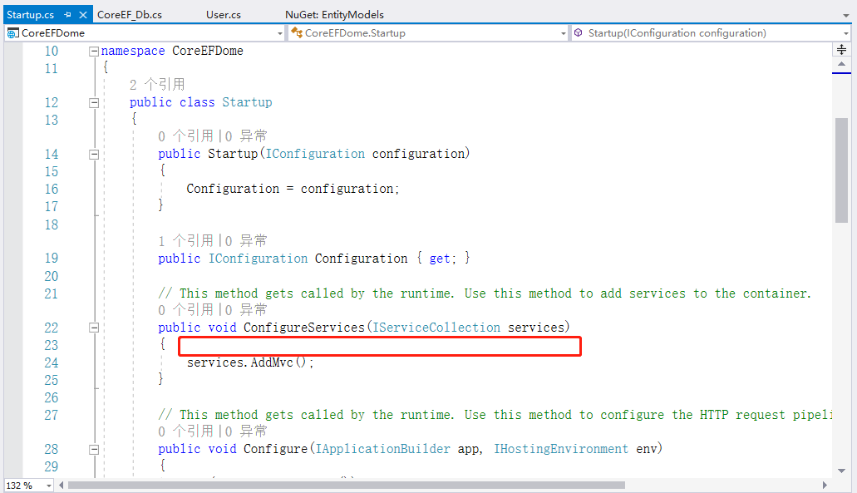This screenshot has height=493, width=857.
Task: Click the comment text on line 27
Action: [495, 415]
